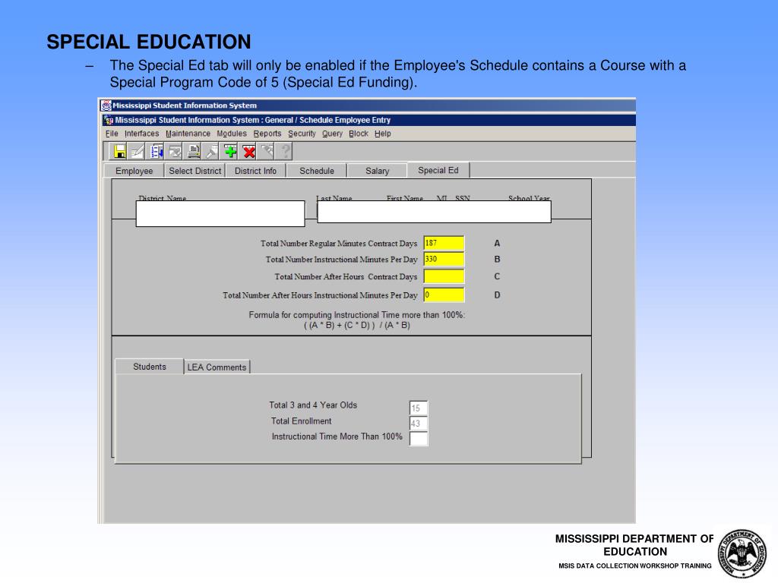The height and width of the screenshot is (583, 778).
Task: Open the Interfaces menu
Action: pos(141,134)
